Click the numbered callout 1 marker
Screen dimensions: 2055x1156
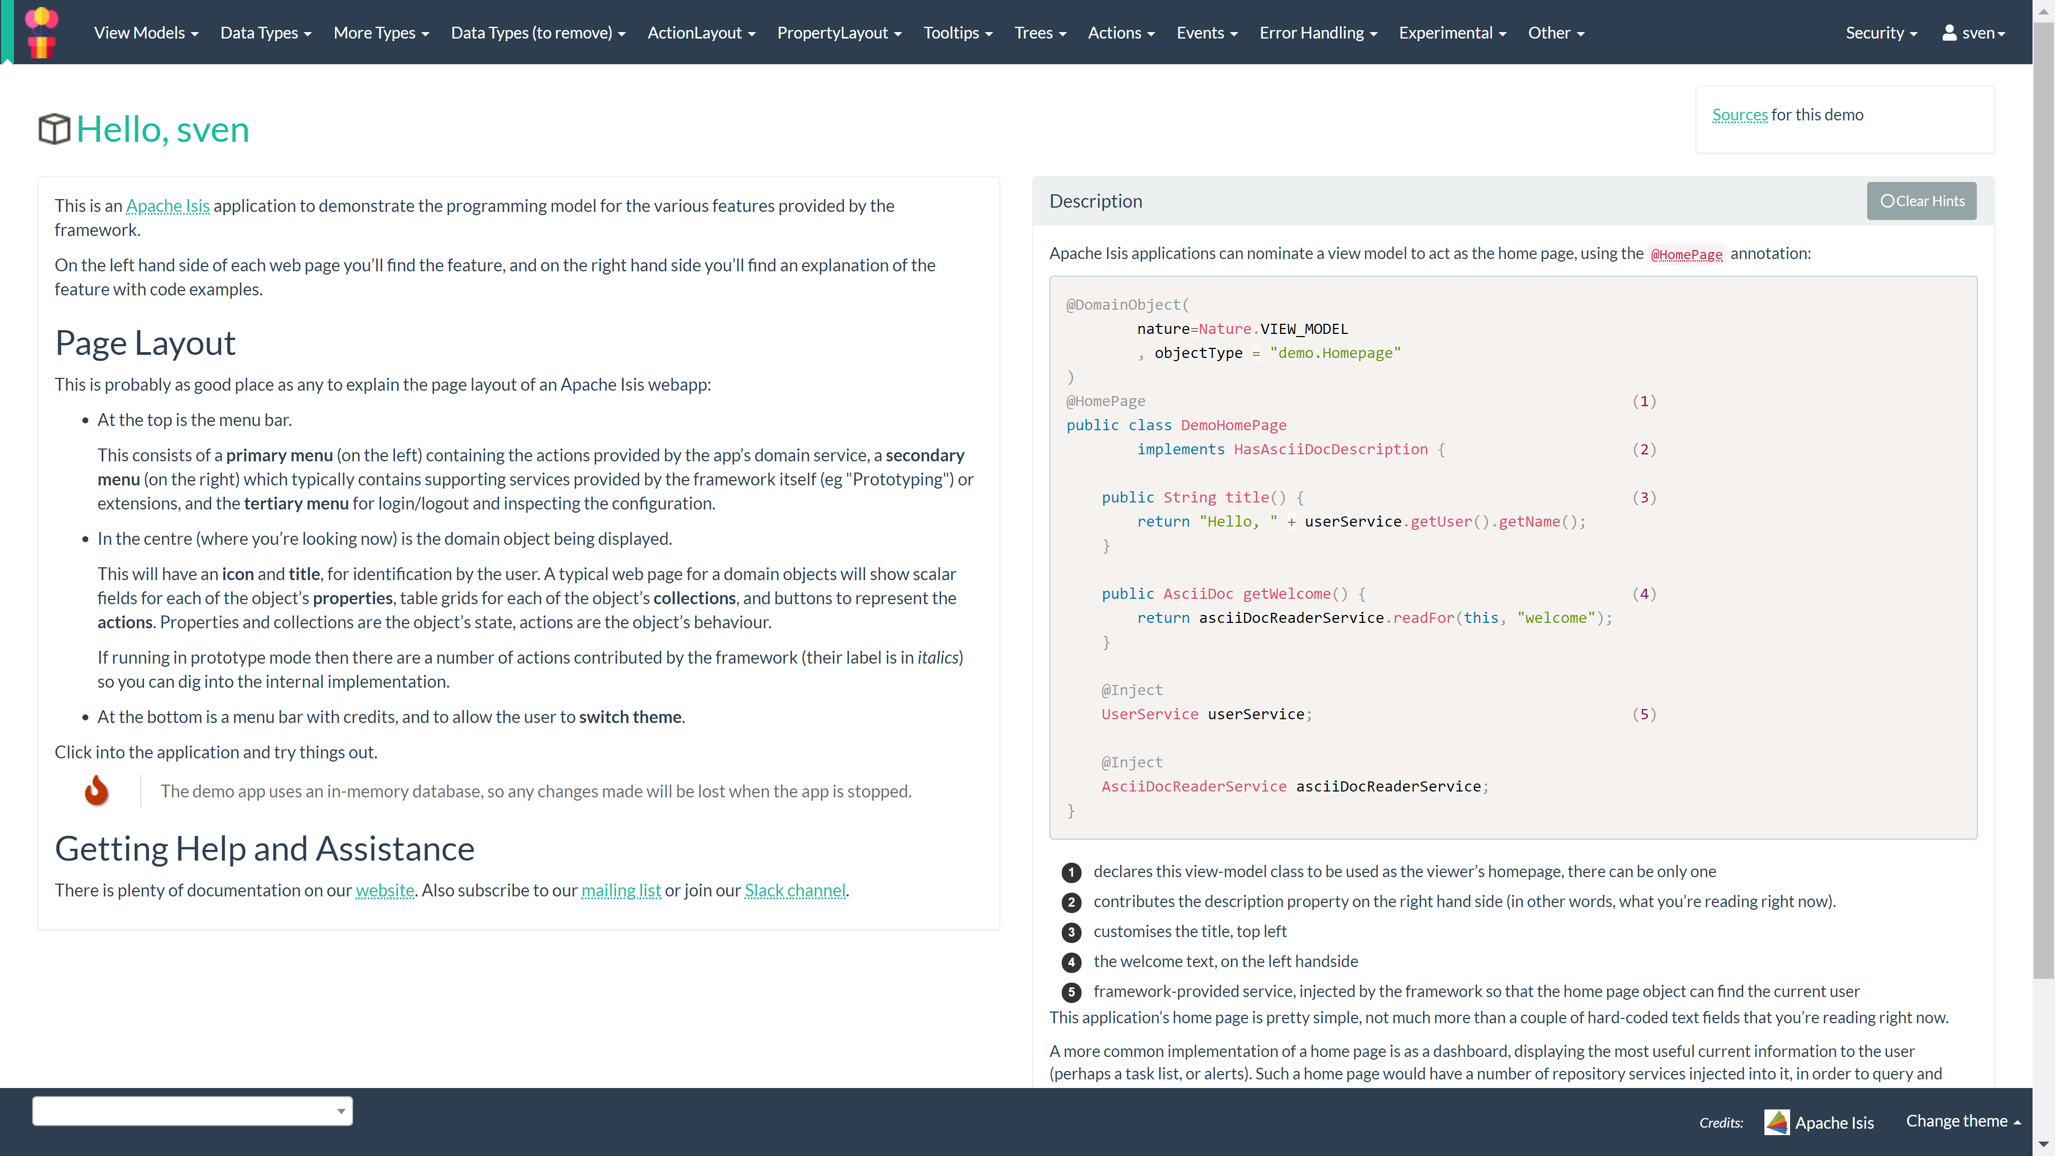pyautogui.click(x=1071, y=872)
